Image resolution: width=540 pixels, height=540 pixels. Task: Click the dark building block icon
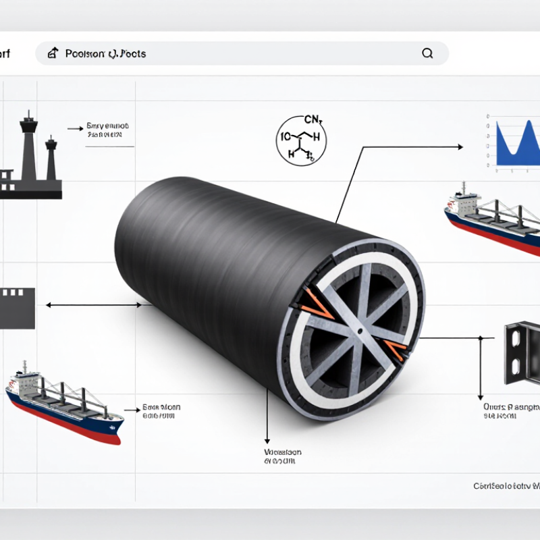point(18,308)
